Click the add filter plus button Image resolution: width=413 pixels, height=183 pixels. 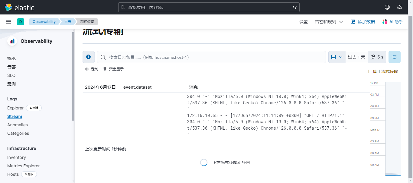pyautogui.click(x=89, y=57)
